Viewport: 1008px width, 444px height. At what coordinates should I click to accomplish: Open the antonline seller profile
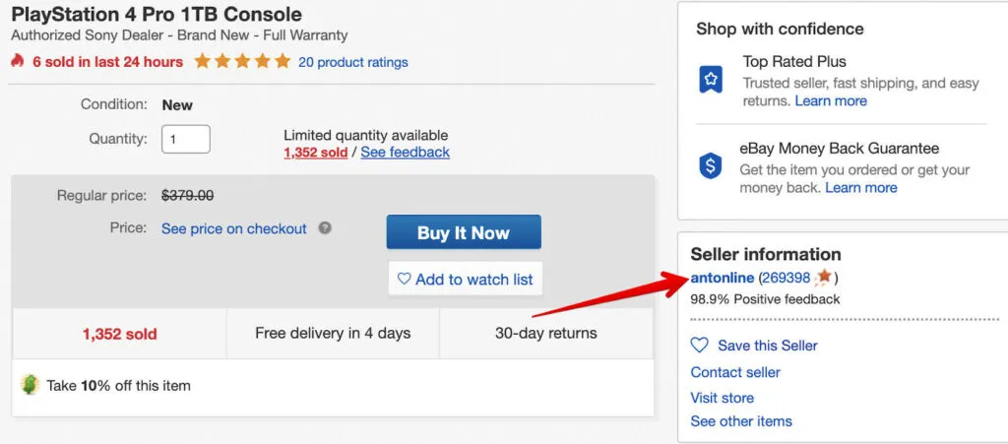click(722, 278)
